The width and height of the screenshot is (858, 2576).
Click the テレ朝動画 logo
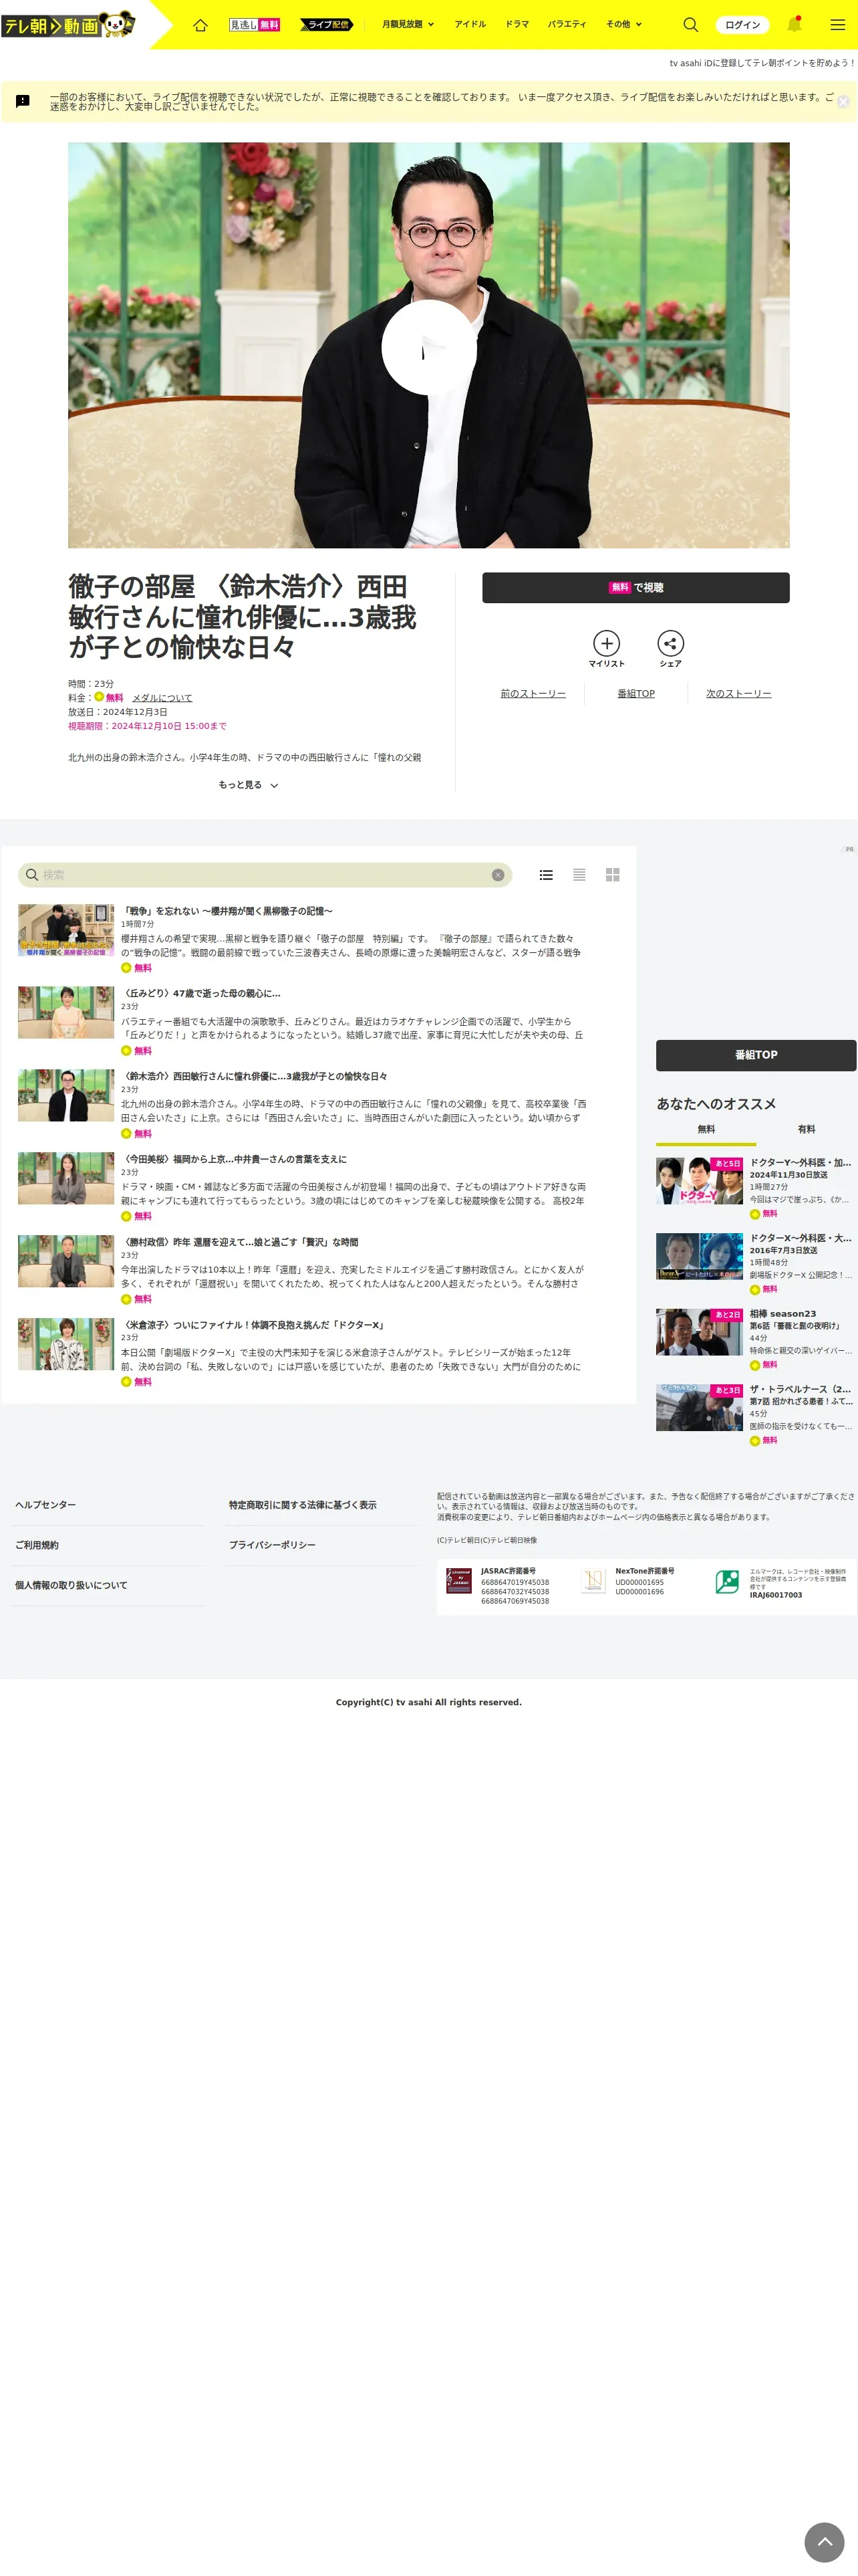[x=69, y=24]
